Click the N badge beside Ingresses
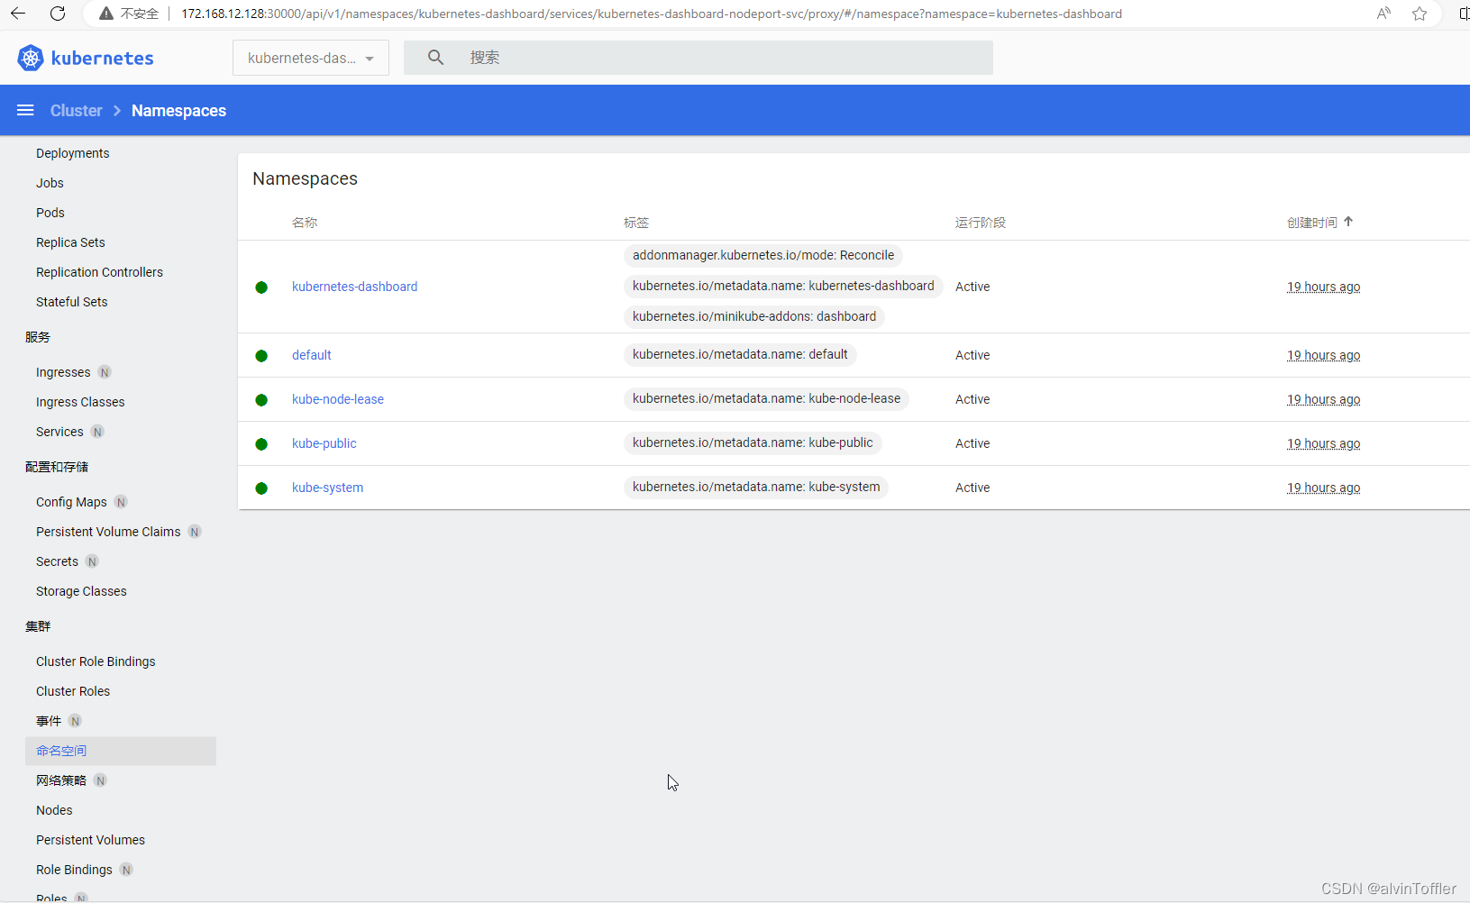 (x=105, y=372)
